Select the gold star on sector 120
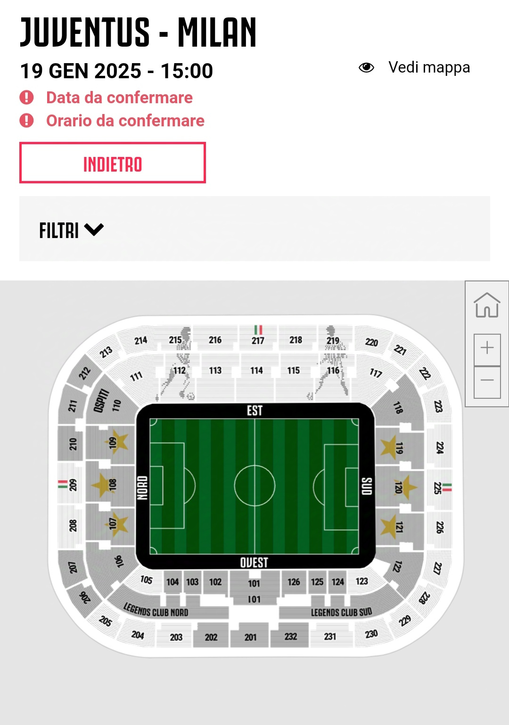The image size is (509, 725). pos(406,487)
